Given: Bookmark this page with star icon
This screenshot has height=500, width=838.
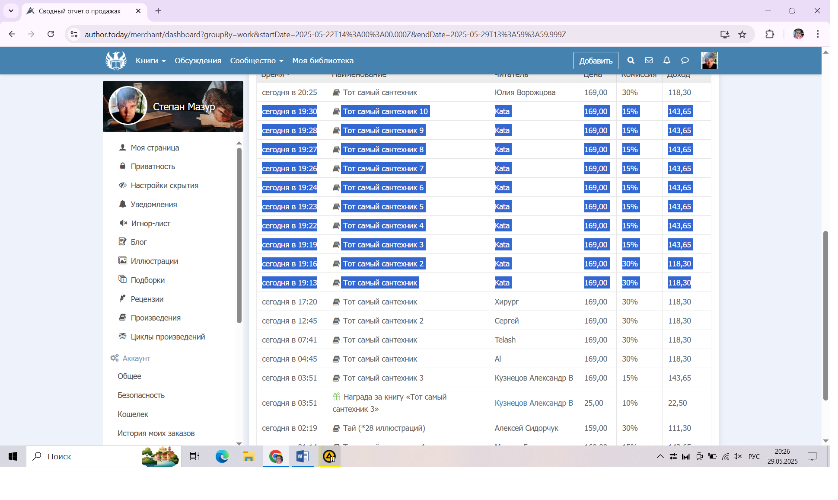Looking at the screenshot, I should pos(742,34).
